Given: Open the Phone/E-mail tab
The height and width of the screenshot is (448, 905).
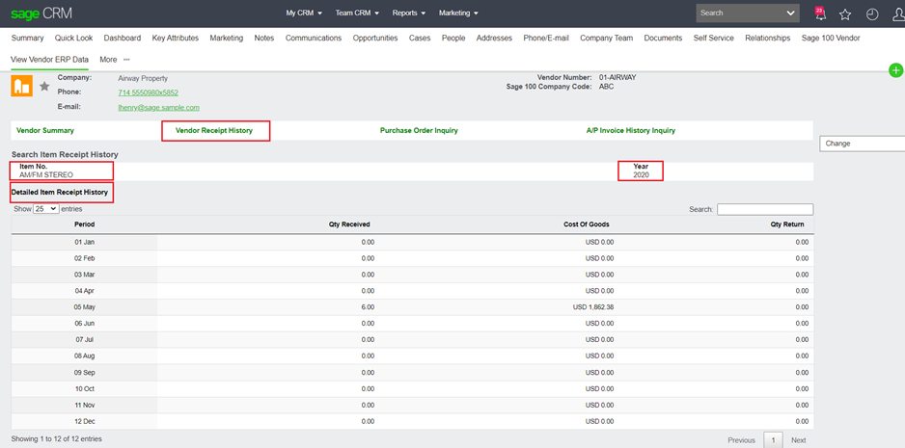Looking at the screenshot, I should tap(546, 38).
